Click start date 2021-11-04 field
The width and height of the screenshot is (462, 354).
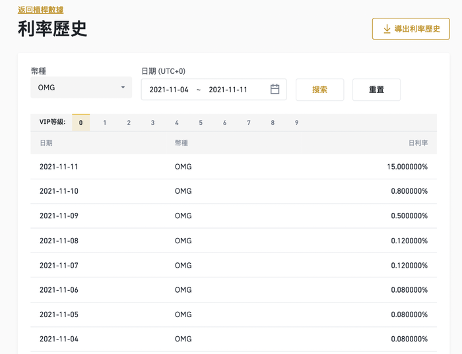[169, 90]
